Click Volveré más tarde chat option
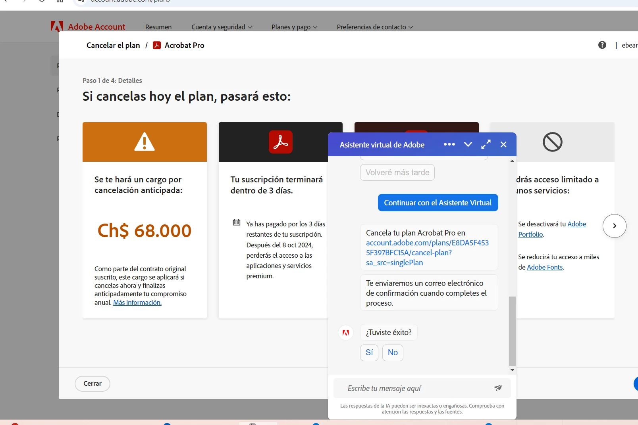The height and width of the screenshot is (425, 638). point(397,172)
